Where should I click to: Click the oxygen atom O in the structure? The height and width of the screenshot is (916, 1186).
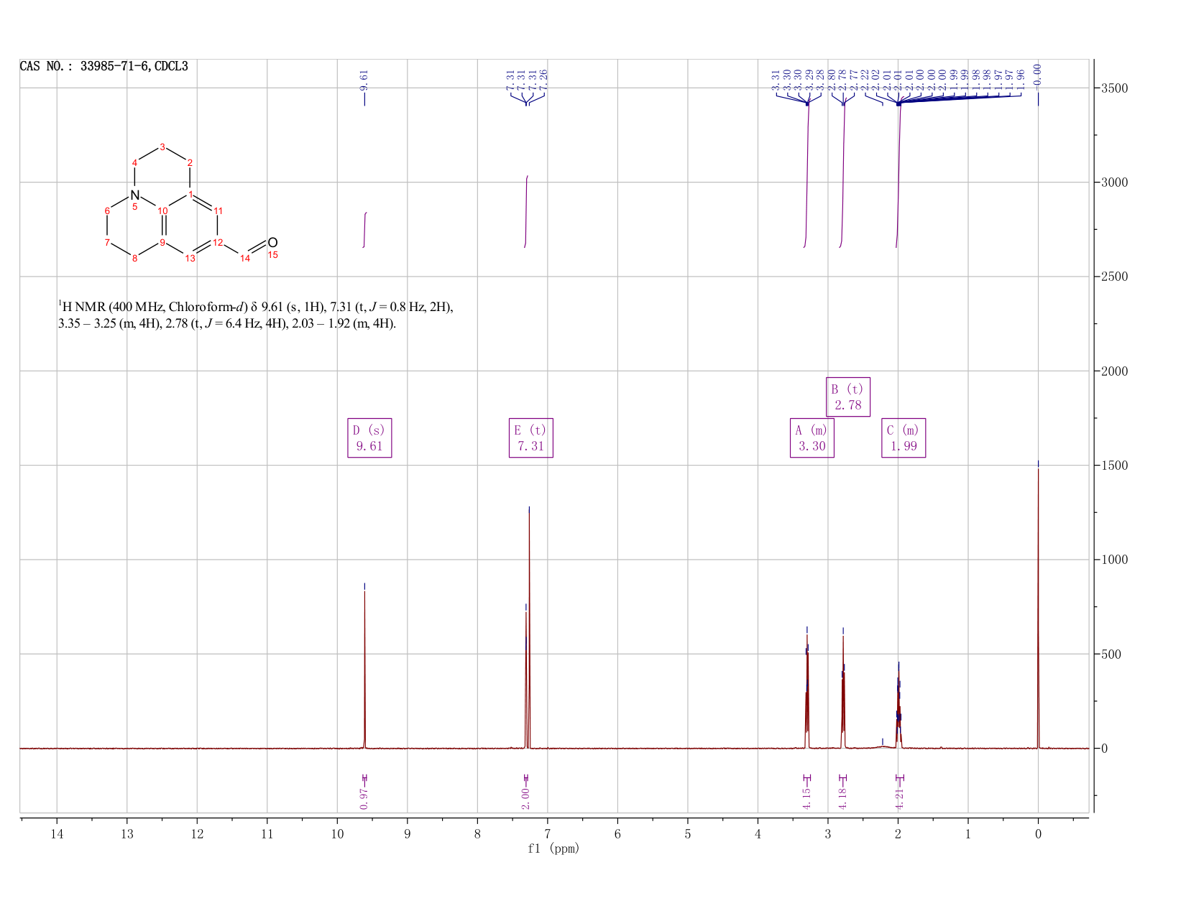(x=272, y=243)
